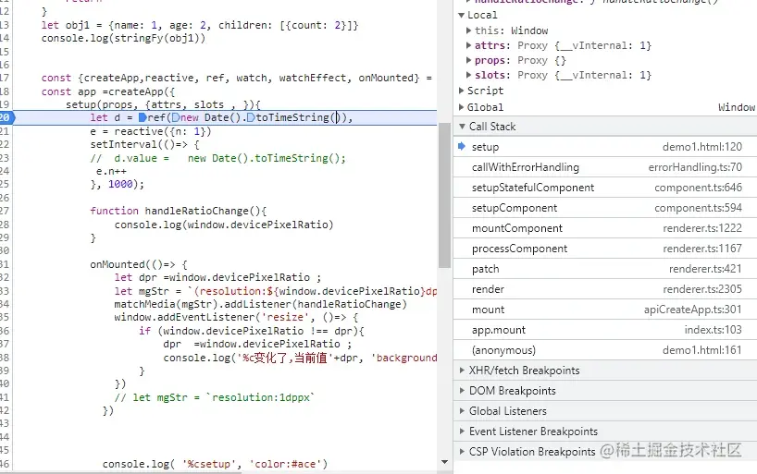Select the patch stack frame
Viewport: 757px width, 474px height.
click(x=605, y=269)
